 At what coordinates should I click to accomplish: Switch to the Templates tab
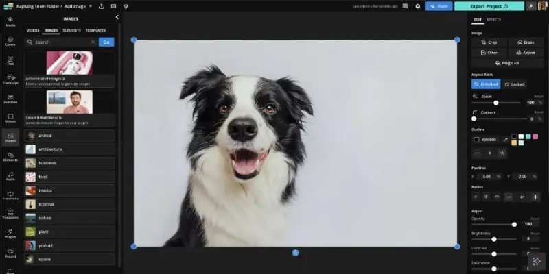tap(95, 30)
